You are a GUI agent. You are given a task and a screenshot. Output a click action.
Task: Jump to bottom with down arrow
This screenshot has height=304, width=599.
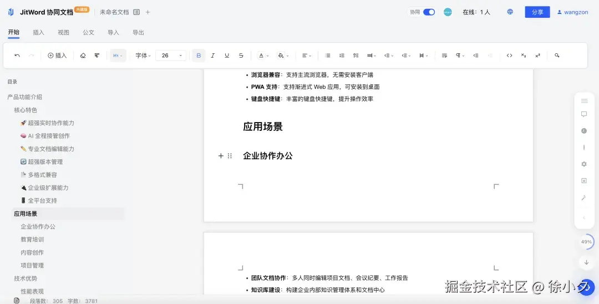[586, 262]
